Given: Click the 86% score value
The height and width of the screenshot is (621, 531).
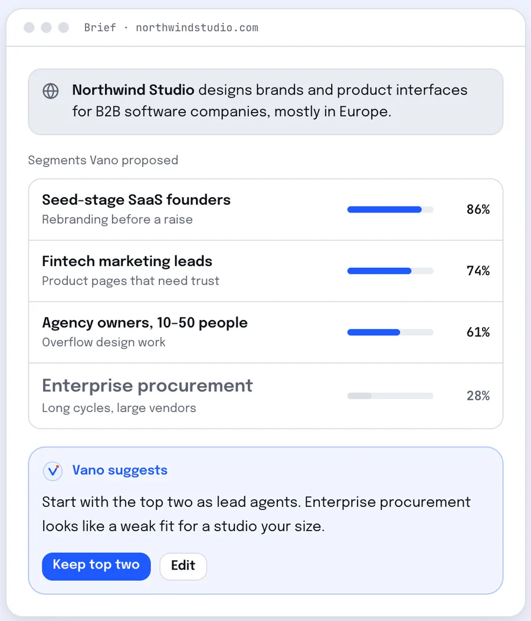Looking at the screenshot, I should coord(478,210).
